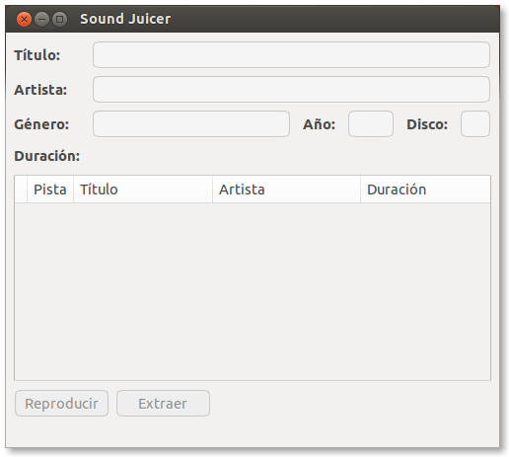Sort by the Artista column header
The image size is (509, 457).
click(286, 190)
